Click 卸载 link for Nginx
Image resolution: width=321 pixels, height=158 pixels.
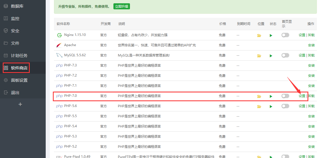pos(311,35)
